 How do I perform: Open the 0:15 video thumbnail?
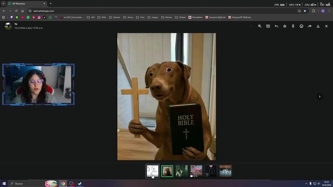click(196, 171)
